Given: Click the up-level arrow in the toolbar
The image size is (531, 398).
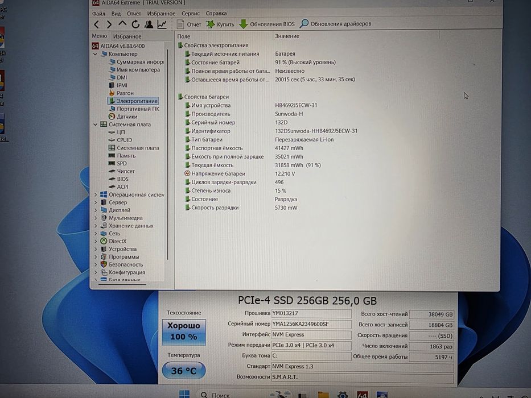Looking at the screenshot, I should coord(122,24).
